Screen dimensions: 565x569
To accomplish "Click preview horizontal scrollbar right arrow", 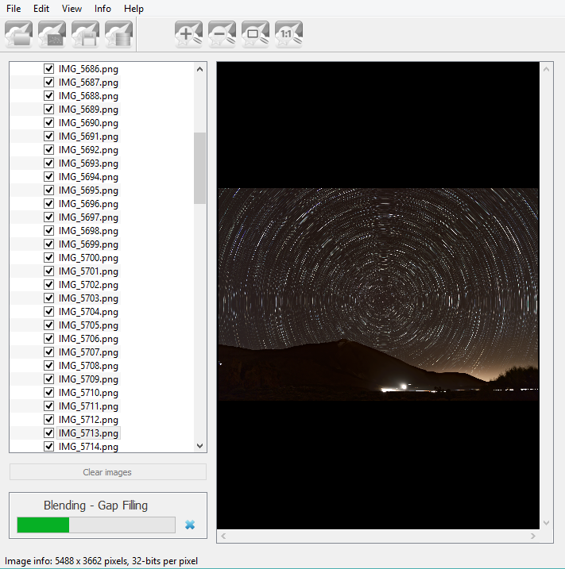I will pyautogui.click(x=533, y=536).
